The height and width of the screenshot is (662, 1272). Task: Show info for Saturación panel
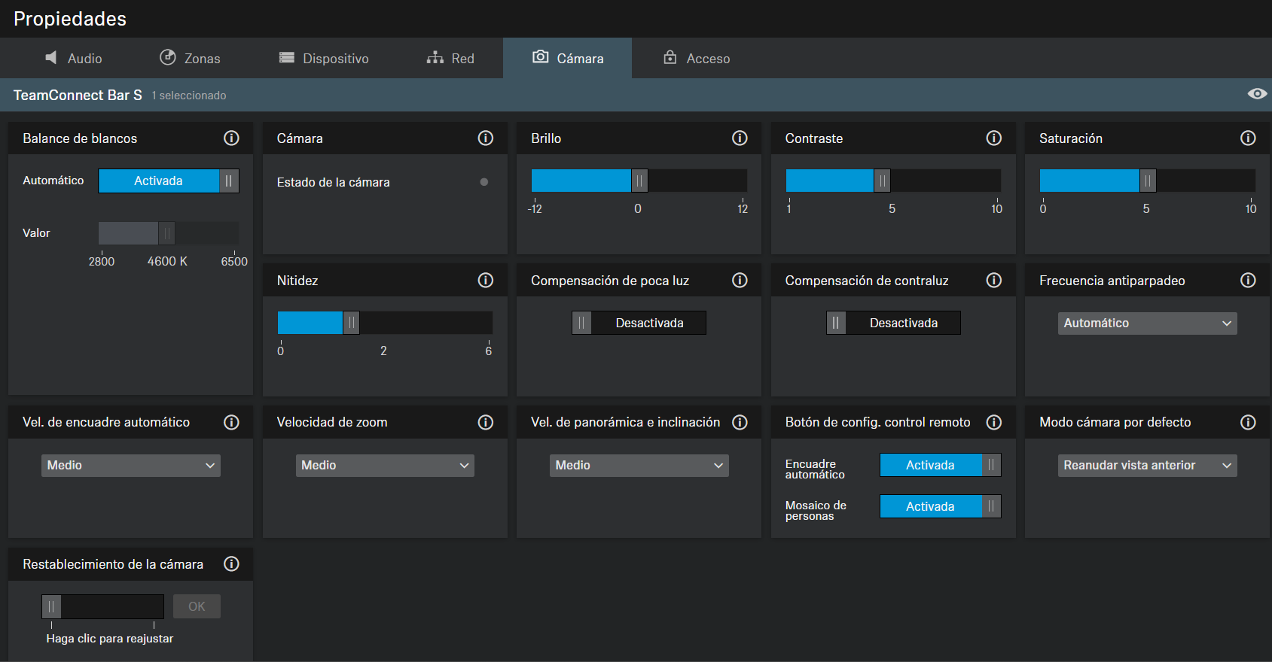(x=1247, y=138)
